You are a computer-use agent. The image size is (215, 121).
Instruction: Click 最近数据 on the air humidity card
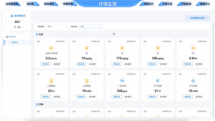(199, 97)
